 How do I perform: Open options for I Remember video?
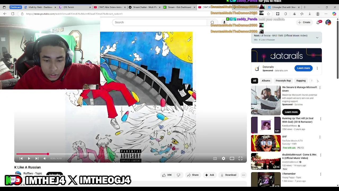click(x=320, y=174)
